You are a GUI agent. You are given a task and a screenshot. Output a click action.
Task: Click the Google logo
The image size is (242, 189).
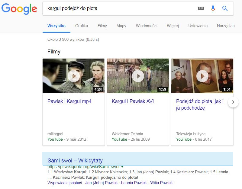[19, 9]
